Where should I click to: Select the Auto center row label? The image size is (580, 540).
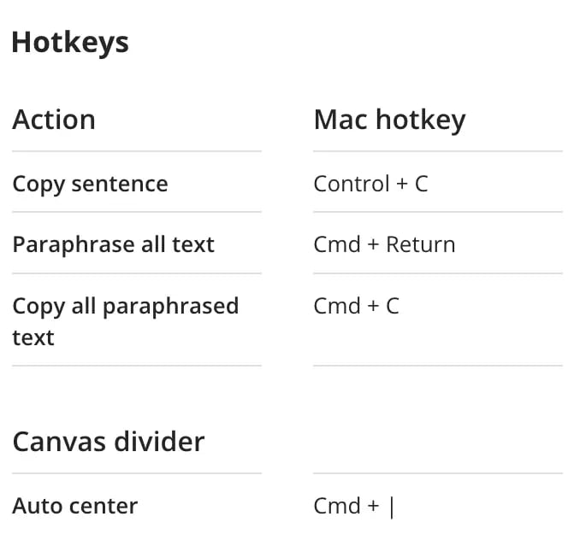tap(75, 506)
